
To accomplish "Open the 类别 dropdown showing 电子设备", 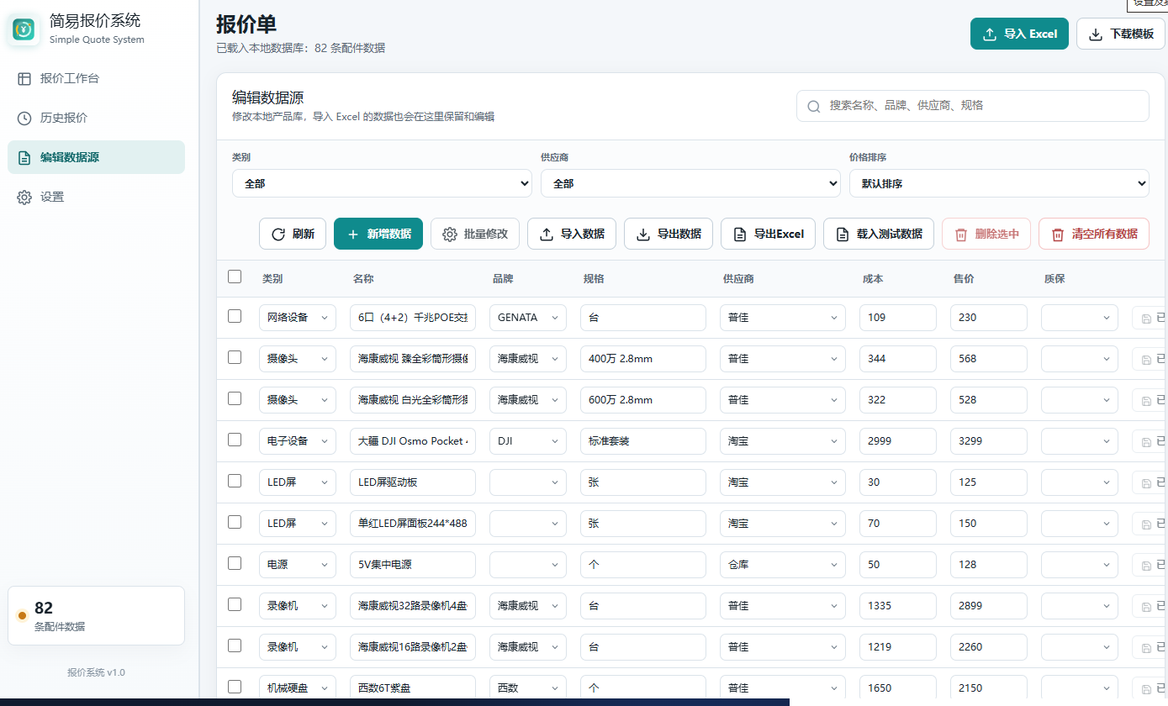I will 298,440.
